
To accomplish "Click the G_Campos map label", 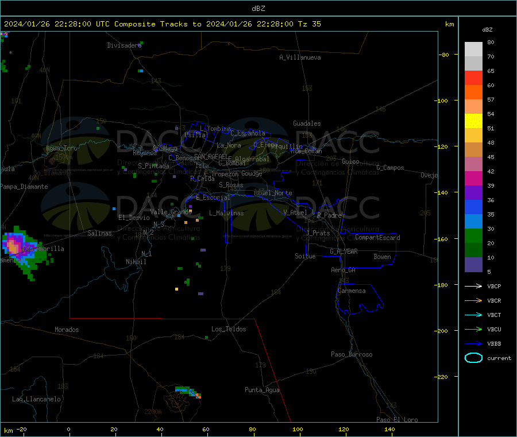I will 391,168.
